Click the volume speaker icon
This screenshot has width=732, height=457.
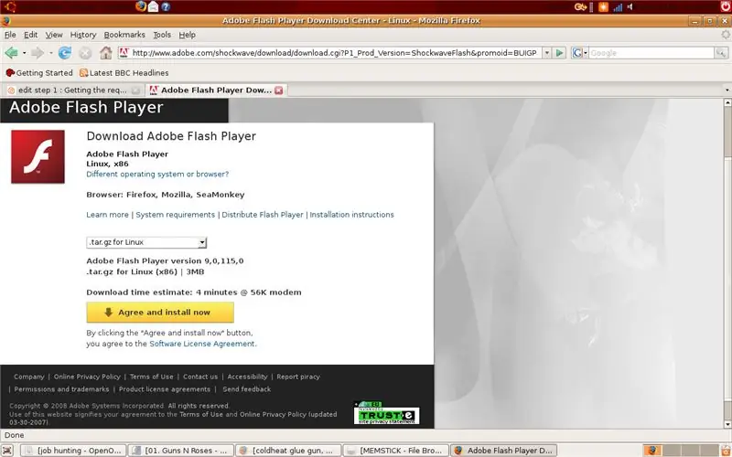(630, 7)
